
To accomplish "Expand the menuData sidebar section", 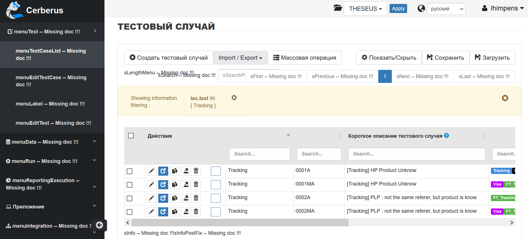I will (52, 142).
